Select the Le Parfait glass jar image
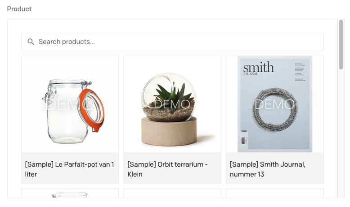Viewport: 350px width, 207px height. pos(70,104)
